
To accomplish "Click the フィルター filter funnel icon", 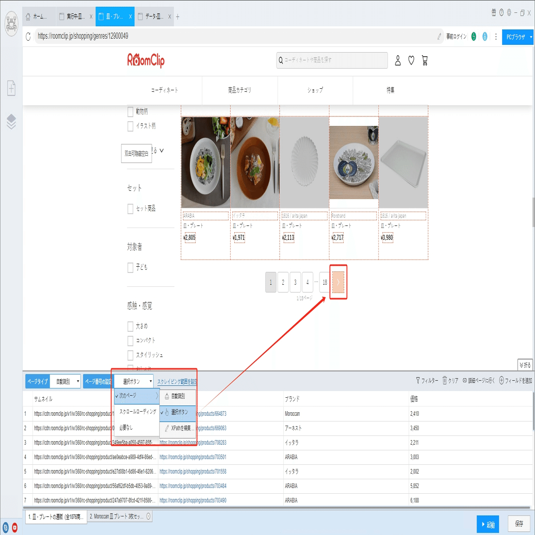I will tap(418, 380).
